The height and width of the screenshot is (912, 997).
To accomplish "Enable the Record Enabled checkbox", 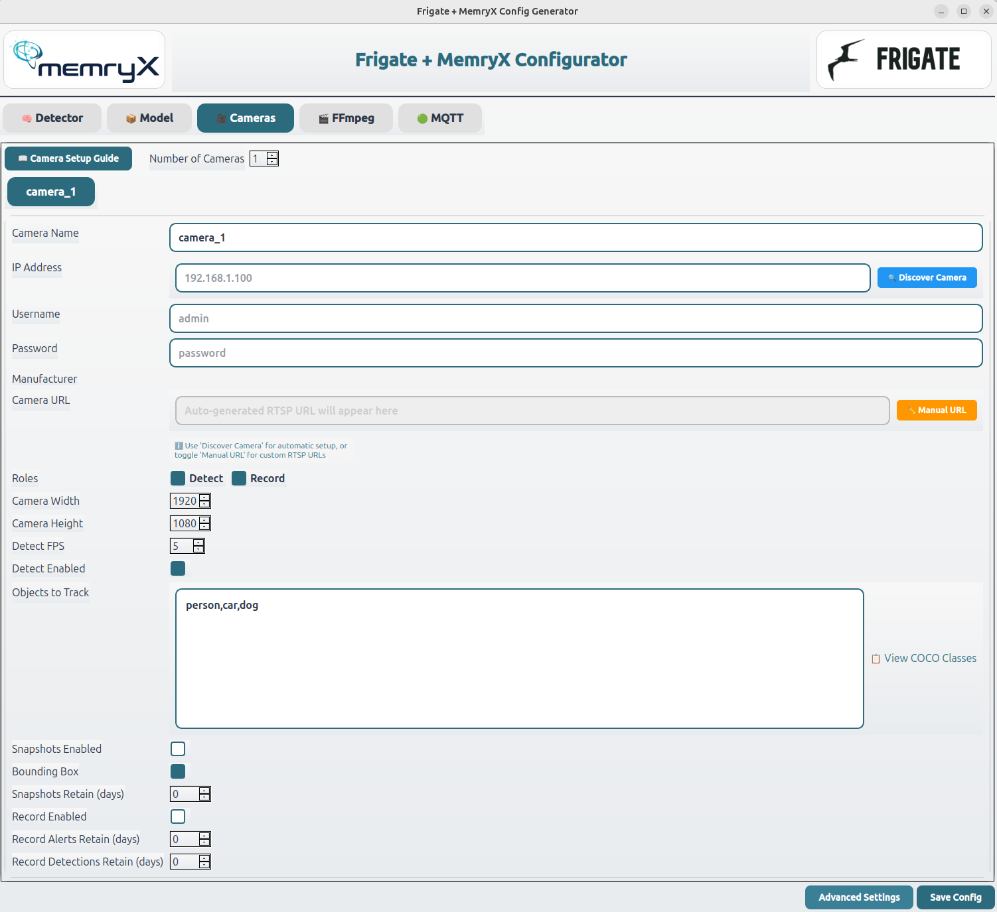I will click(178, 816).
